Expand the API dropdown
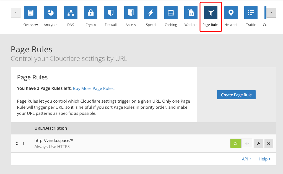 [246, 159]
